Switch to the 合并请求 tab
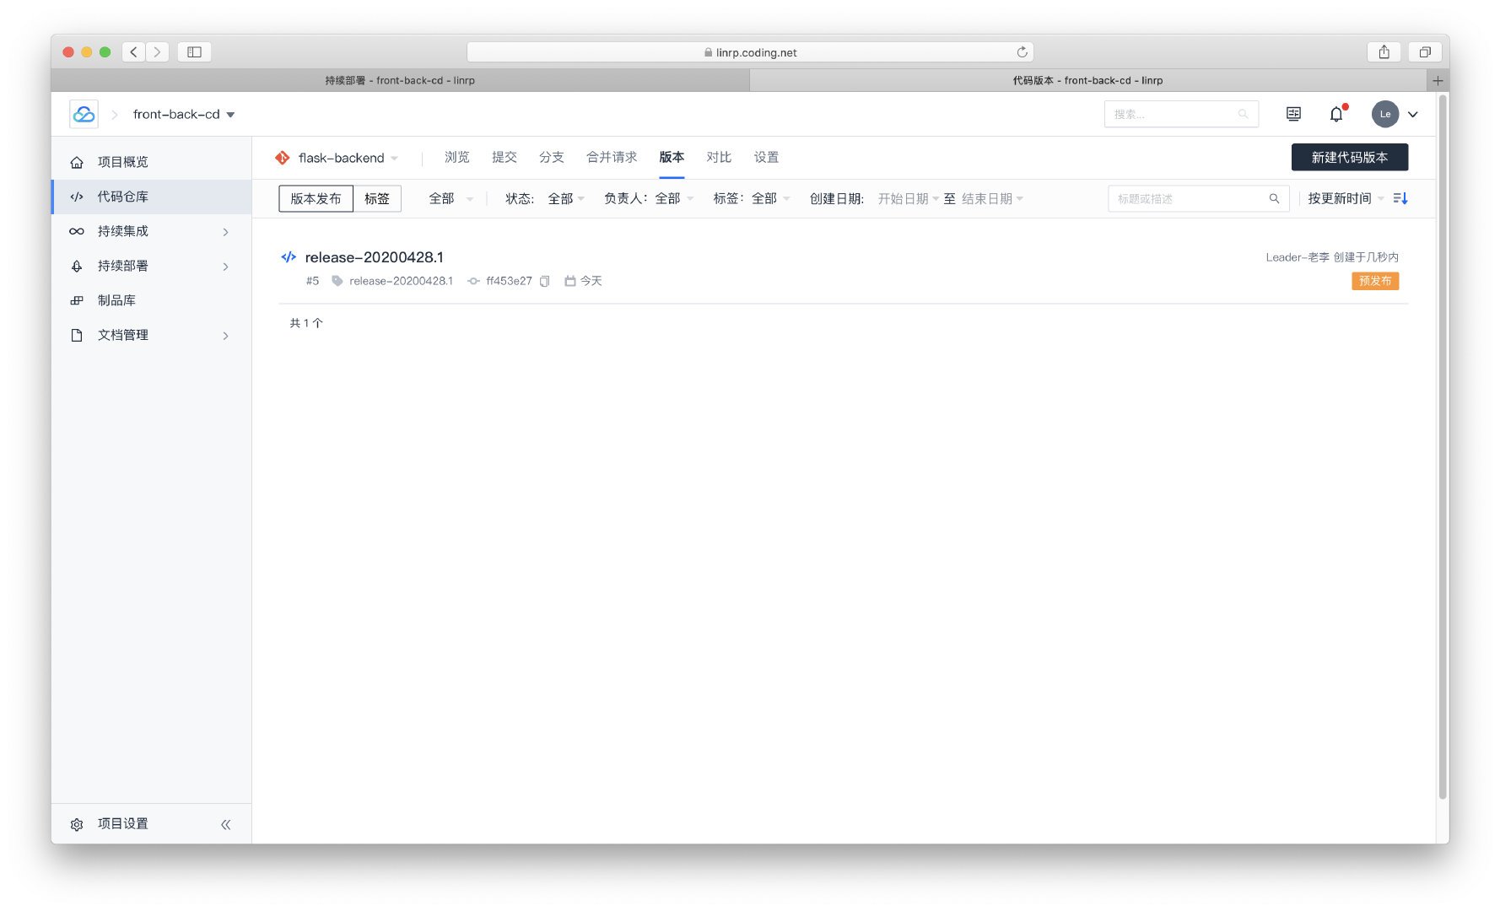This screenshot has height=911, width=1500. [x=612, y=157]
